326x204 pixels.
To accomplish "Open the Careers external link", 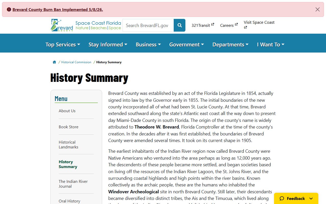I will tap(229, 25).
